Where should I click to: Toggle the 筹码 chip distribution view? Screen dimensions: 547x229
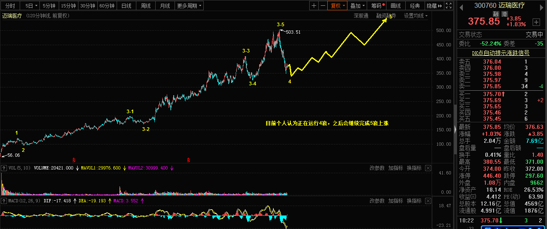tap(377, 6)
